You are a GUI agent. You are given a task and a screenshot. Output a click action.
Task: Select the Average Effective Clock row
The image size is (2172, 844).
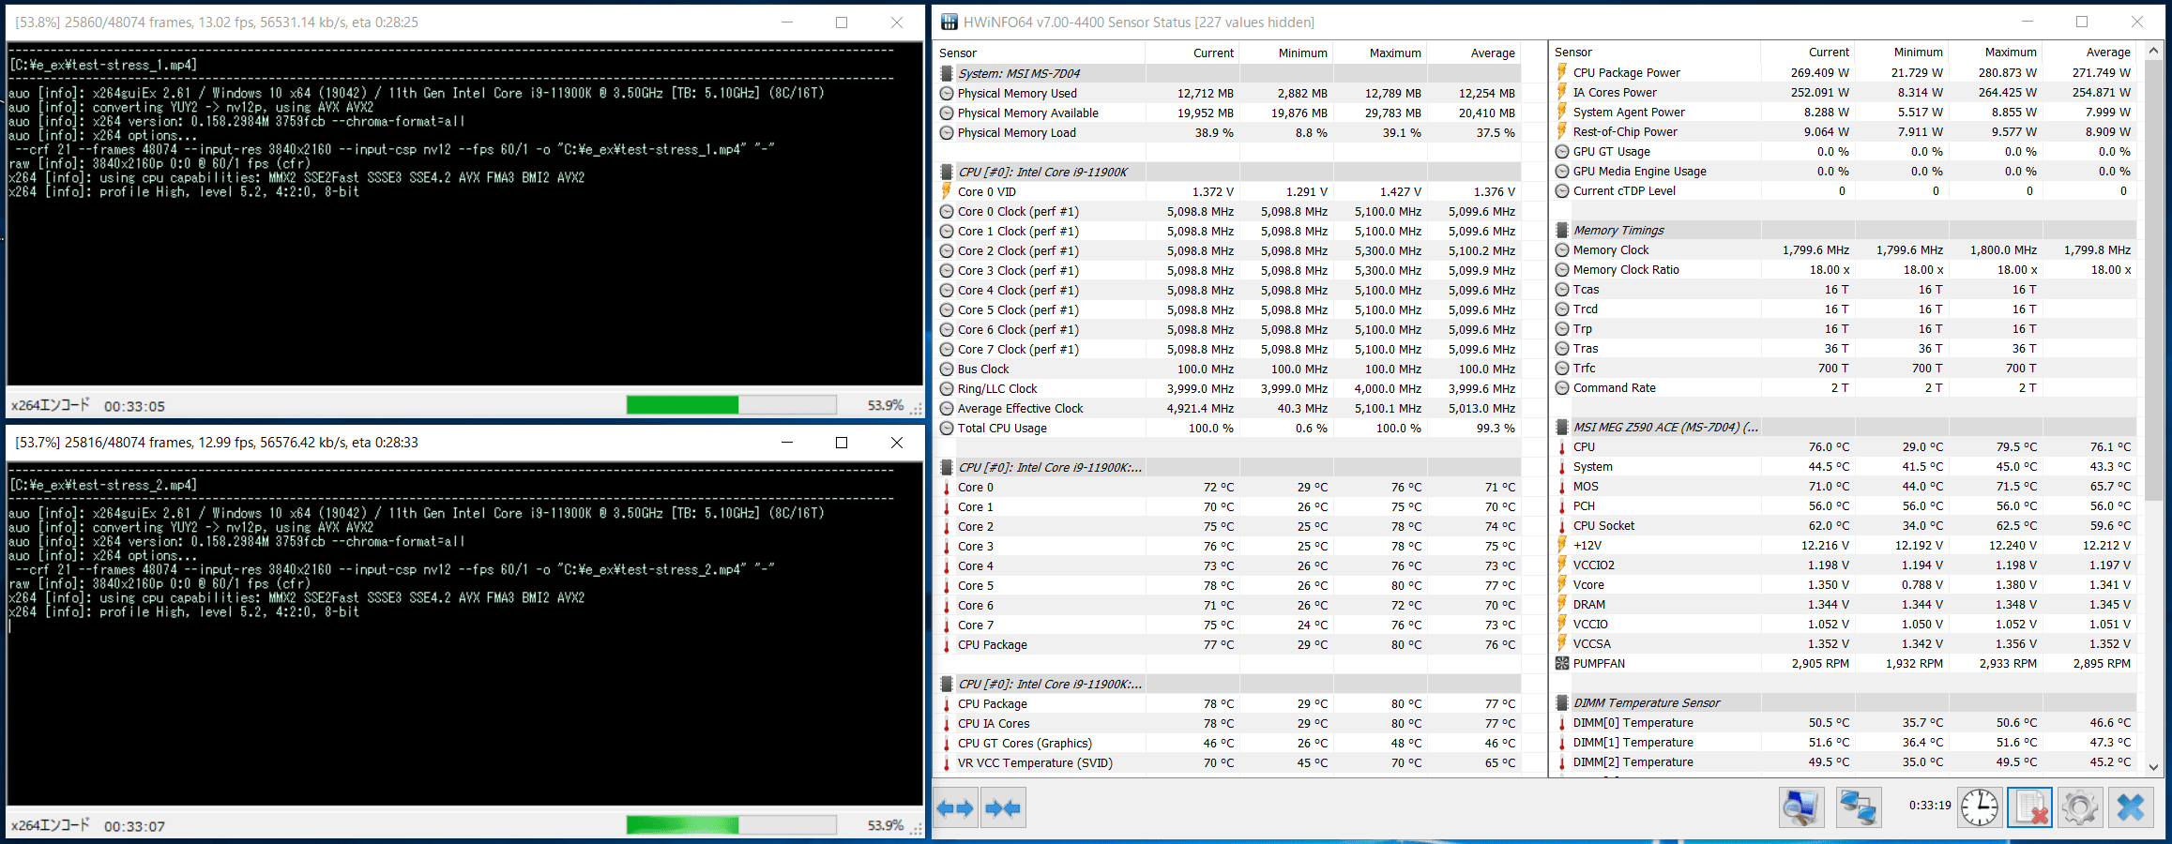coord(1228,408)
